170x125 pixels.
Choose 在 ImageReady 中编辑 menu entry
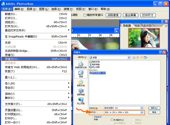click(x=36, y=36)
